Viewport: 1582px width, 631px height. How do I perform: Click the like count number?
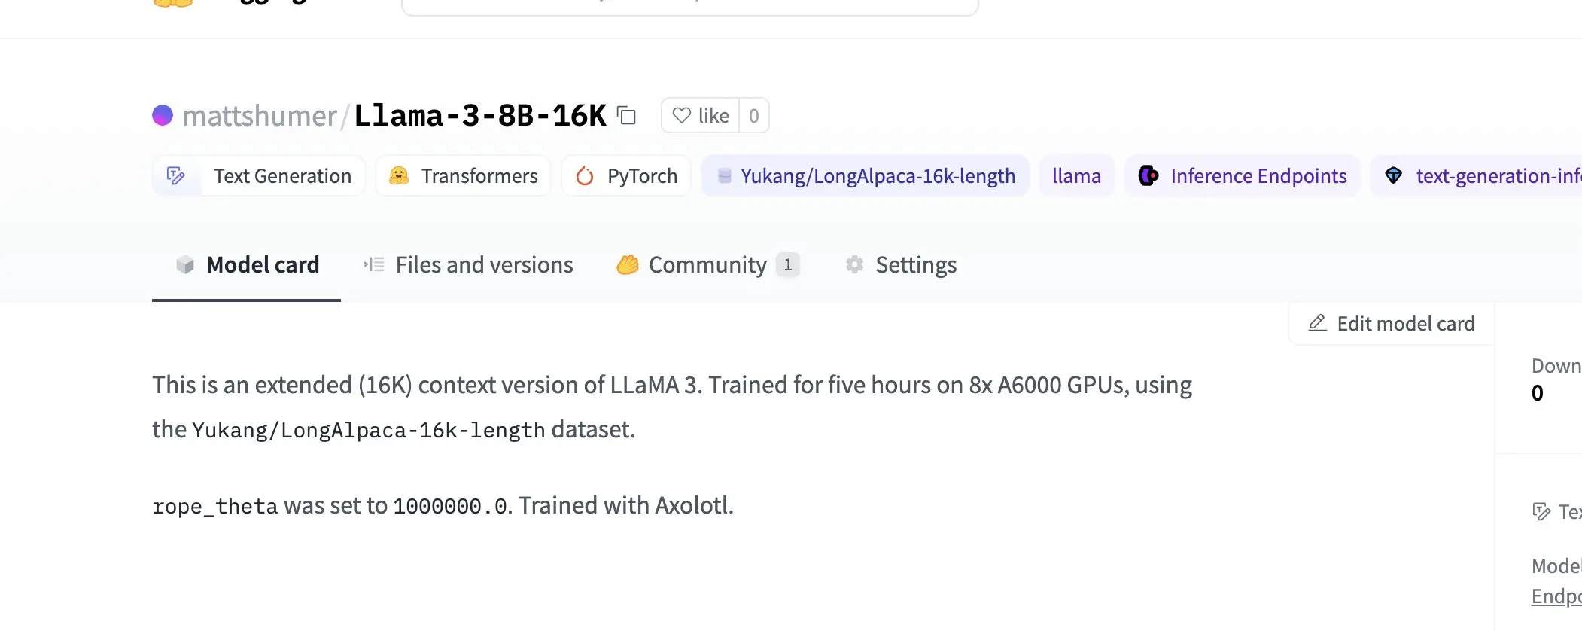tap(753, 115)
